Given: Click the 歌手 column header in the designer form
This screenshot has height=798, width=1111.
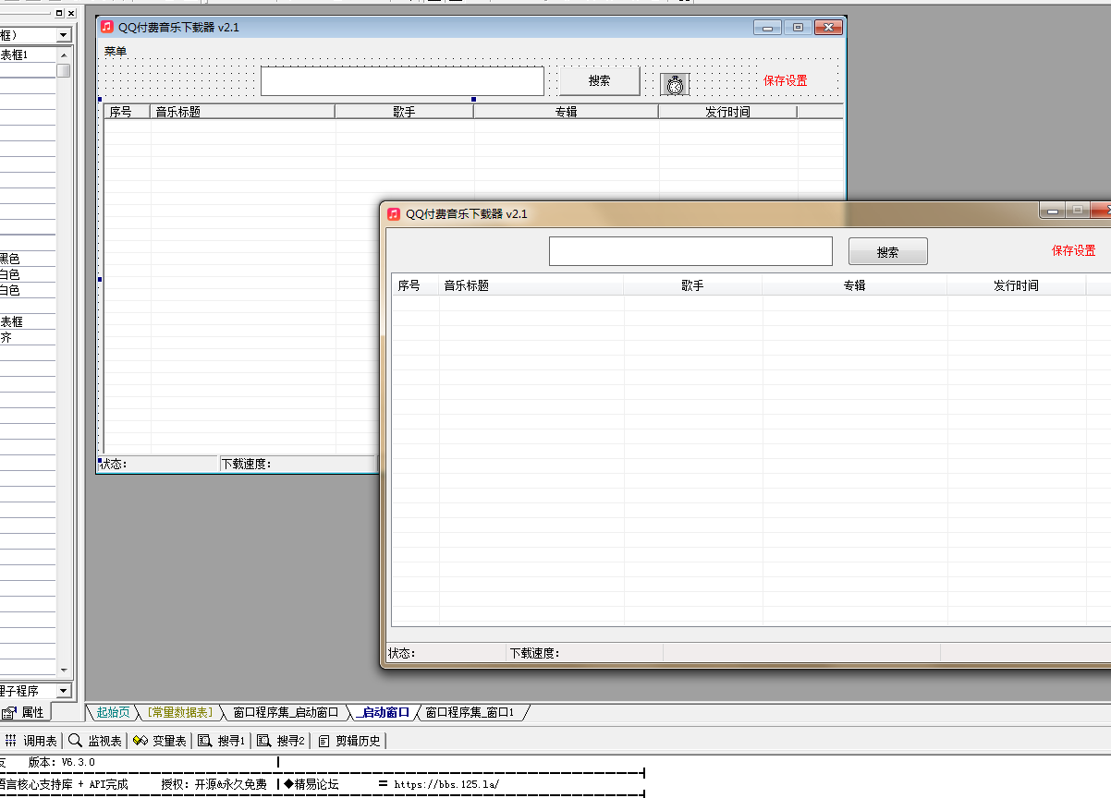Looking at the screenshot, I should 404,112.
